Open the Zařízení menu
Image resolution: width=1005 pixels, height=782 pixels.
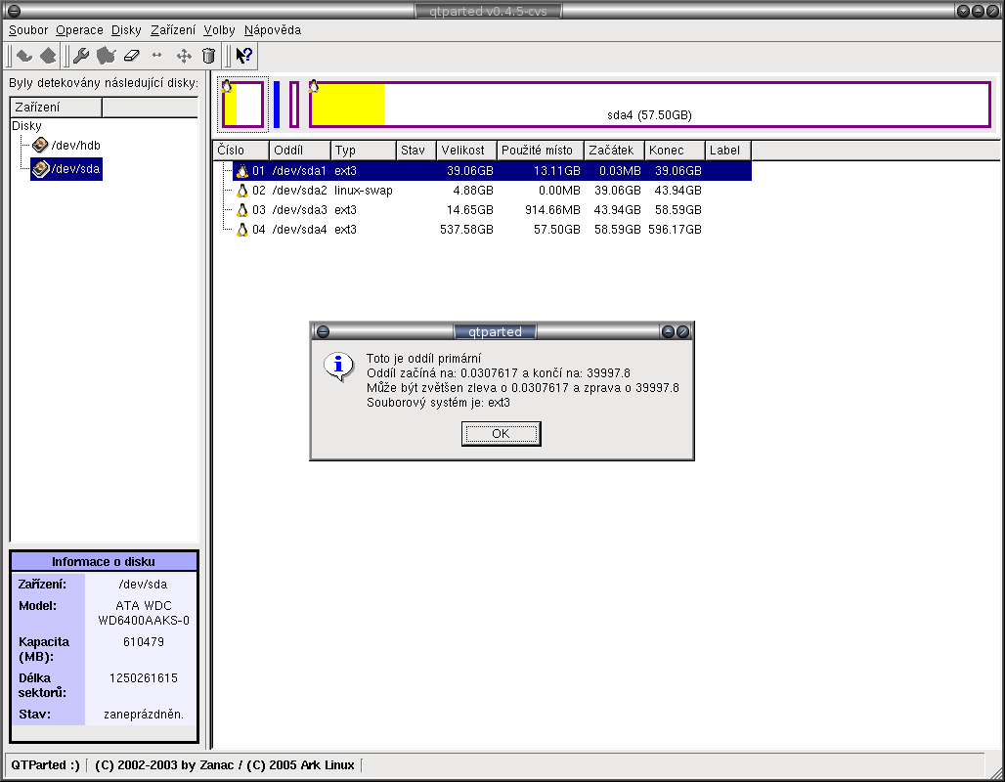[x=173, y=30]
